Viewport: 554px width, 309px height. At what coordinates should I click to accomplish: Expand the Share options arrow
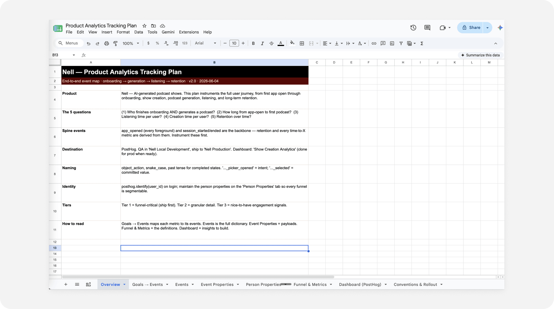pos(487,27)
